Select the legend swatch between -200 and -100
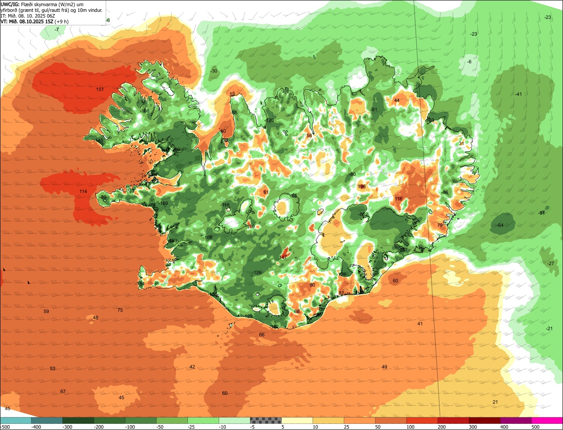Image resolution: width=563 pixels, height=430 pixels. coord(110,420)
